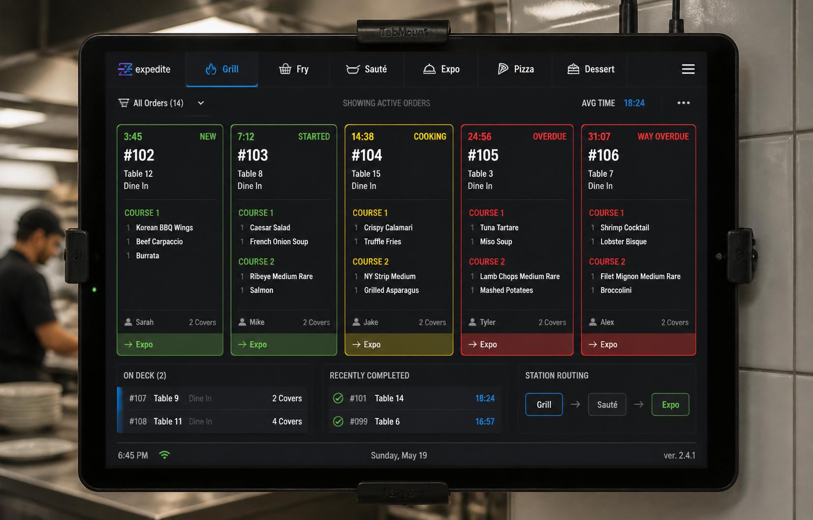Send order #105 to Expo

tap(517, 344)
